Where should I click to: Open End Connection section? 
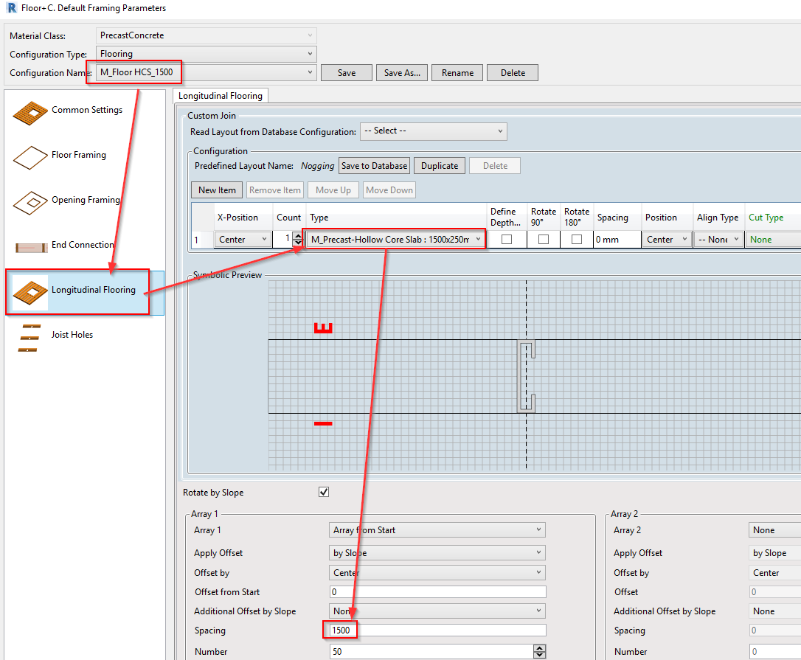click(85, 248)
